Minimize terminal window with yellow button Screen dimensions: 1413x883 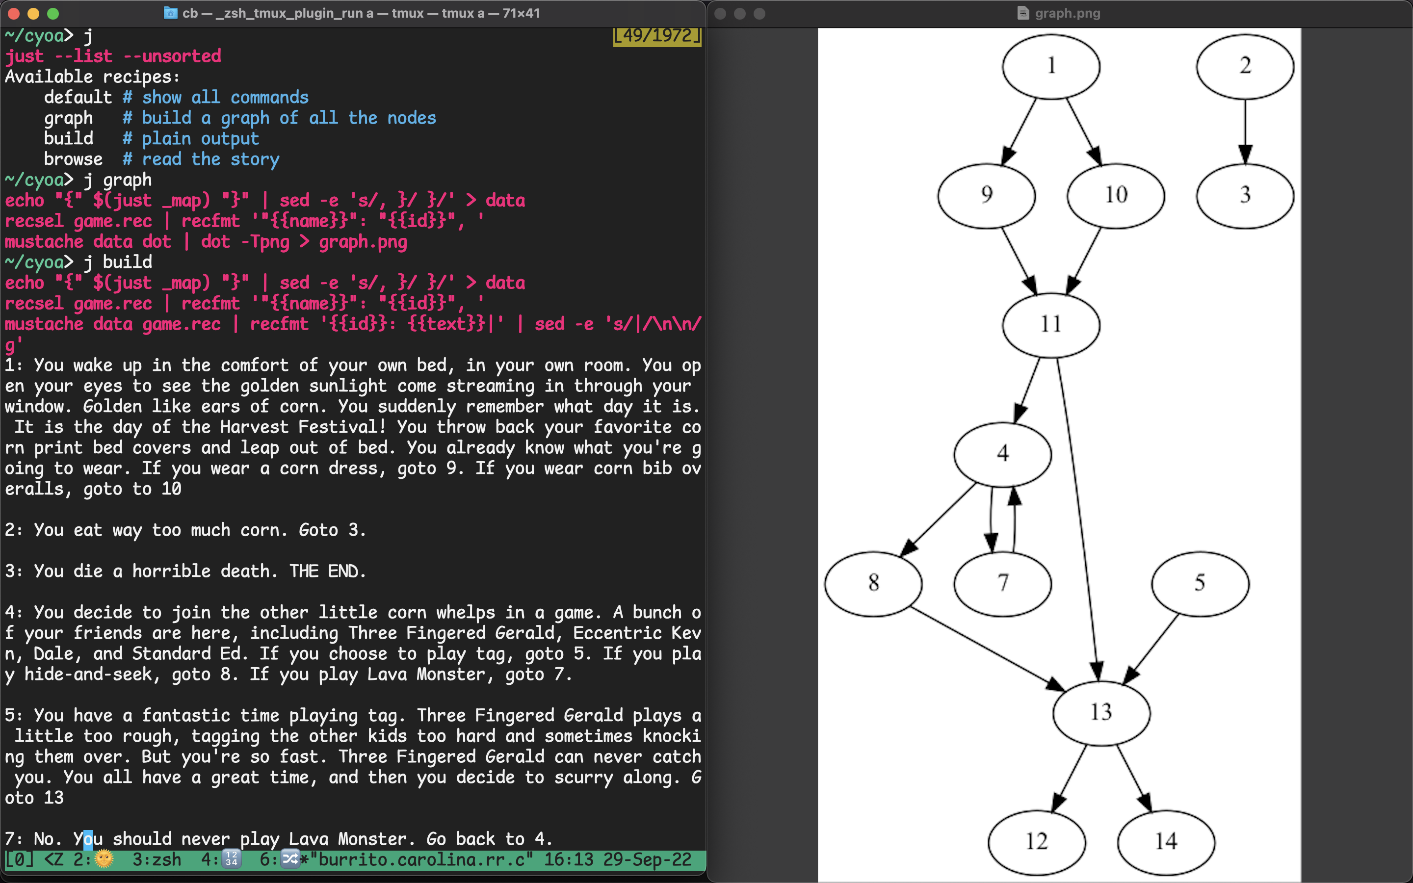33,13
